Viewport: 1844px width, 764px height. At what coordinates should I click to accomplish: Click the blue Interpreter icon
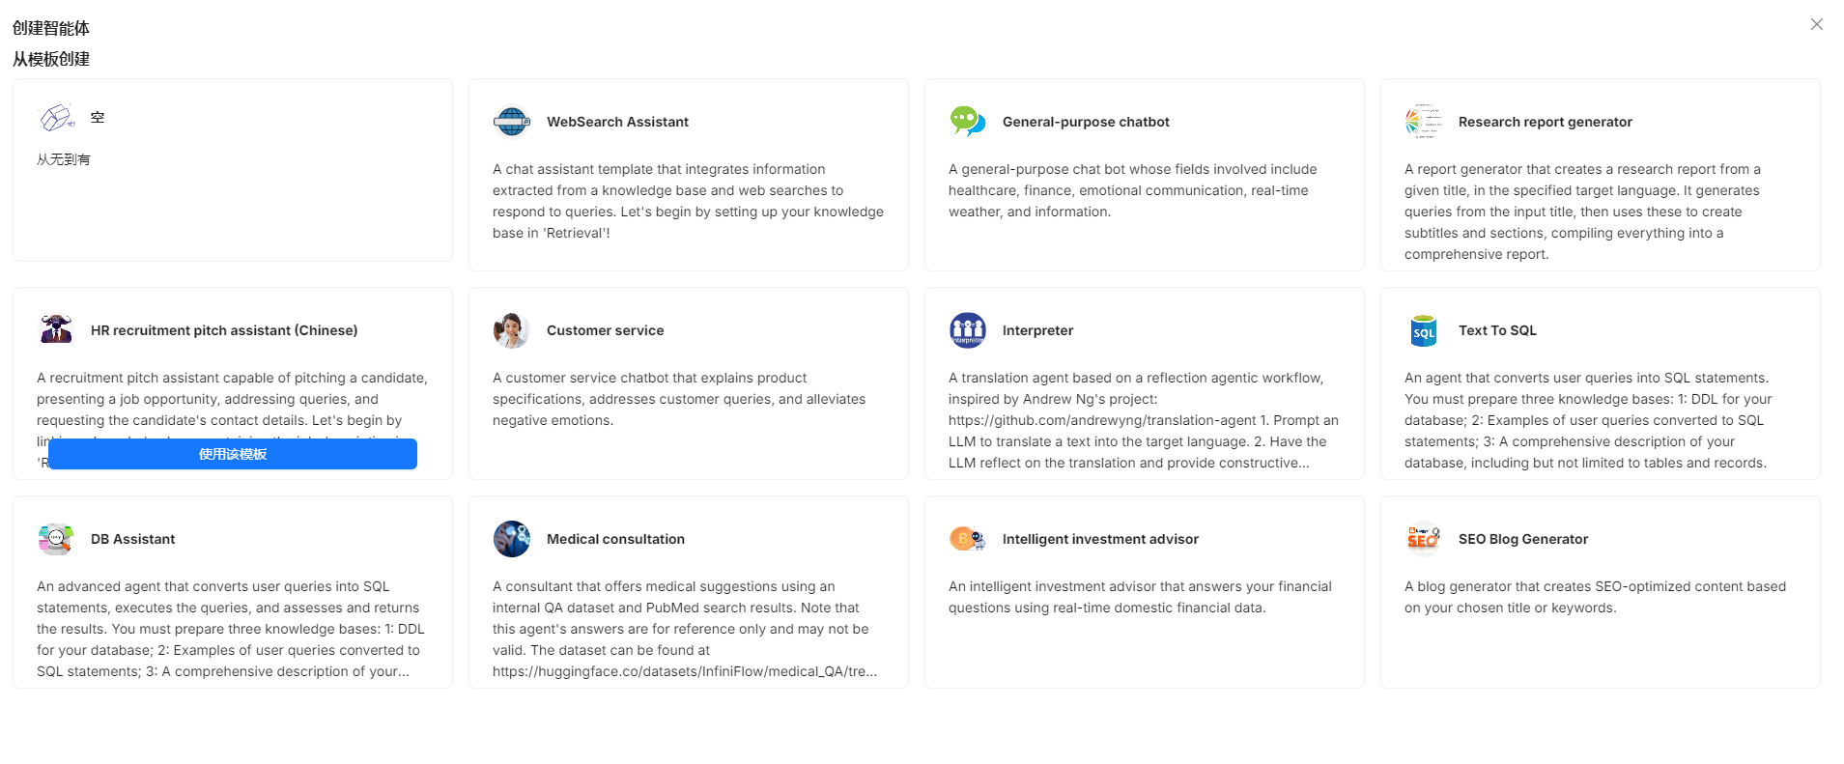click(967, 330)
